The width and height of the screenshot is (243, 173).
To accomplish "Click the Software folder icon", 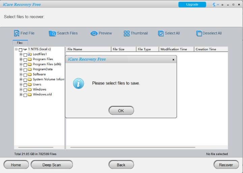I will point(30,74).
